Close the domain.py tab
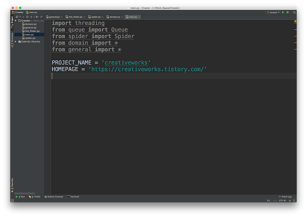Image resolution: width=307 pixels, height=217 pixels. [122, 17]
